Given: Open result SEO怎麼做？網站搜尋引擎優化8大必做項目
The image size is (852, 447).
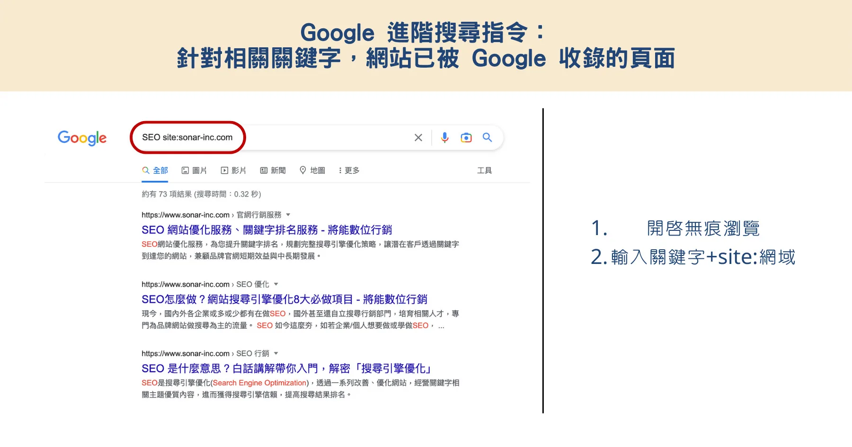Looking at the screenshot, I should coord(284,299).
